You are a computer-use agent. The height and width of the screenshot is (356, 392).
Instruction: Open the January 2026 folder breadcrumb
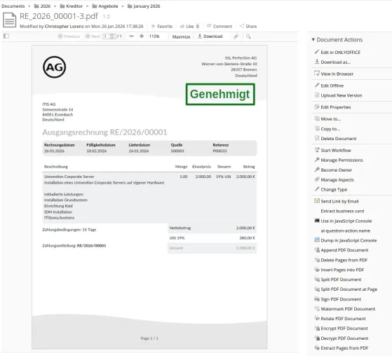144,6
